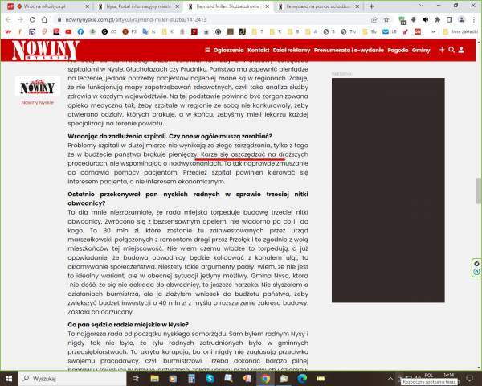Switch to the Wróć na wPolityce.pl tab
Image resolution: width=482 pixels, height=386 pixels.
[48, 6]
